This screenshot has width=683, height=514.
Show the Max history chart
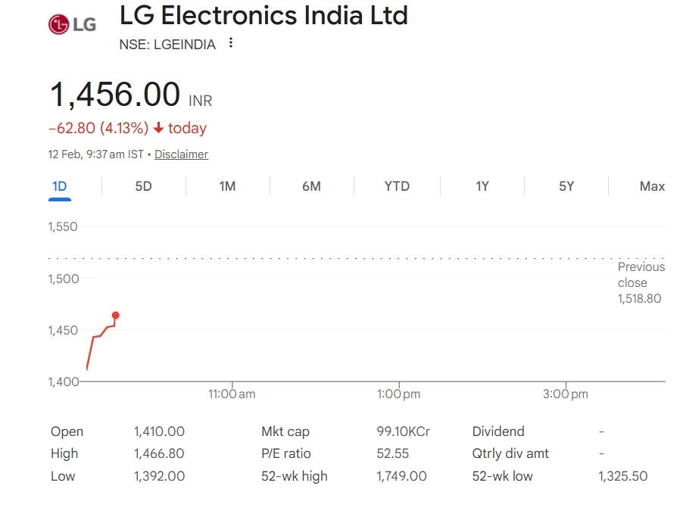(x=652, y=186)
